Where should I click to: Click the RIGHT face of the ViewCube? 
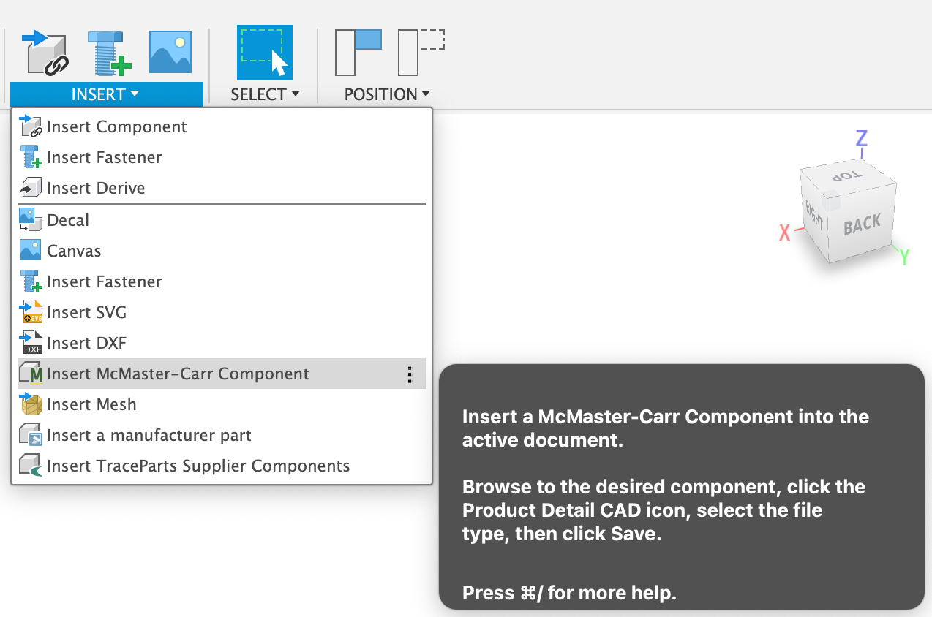click(813, 214)
